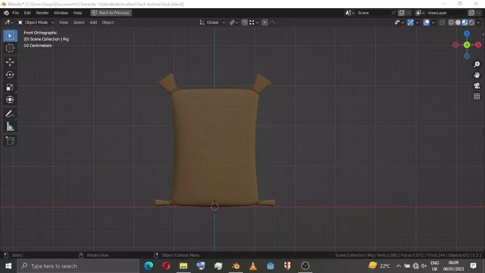Viewport: 485px width, 273px height.
Task: Select the Measure tool
Action: 10,127
